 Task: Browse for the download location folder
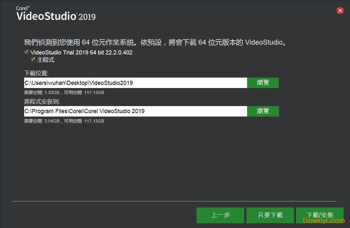[263, 83]
